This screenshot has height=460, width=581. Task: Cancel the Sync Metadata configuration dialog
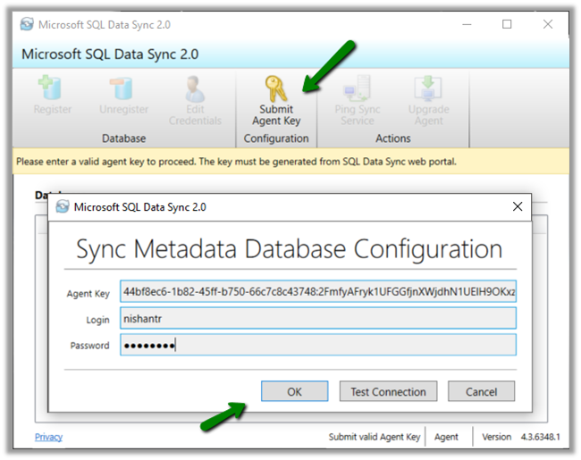[x=481, y=391]
